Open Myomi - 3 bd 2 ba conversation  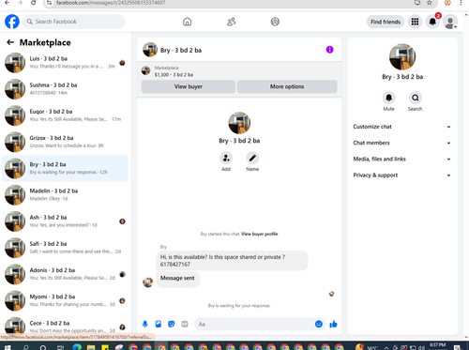coord(65,300)
